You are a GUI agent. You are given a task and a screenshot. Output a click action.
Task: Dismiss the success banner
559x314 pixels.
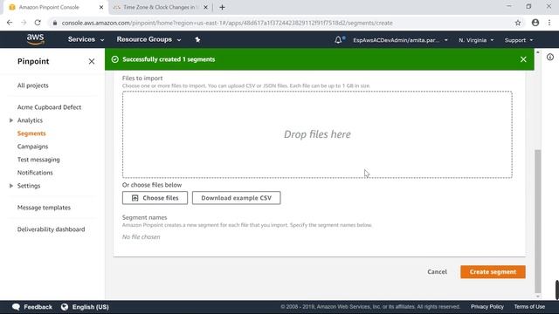pyautogui.click(x=523, y=59)
